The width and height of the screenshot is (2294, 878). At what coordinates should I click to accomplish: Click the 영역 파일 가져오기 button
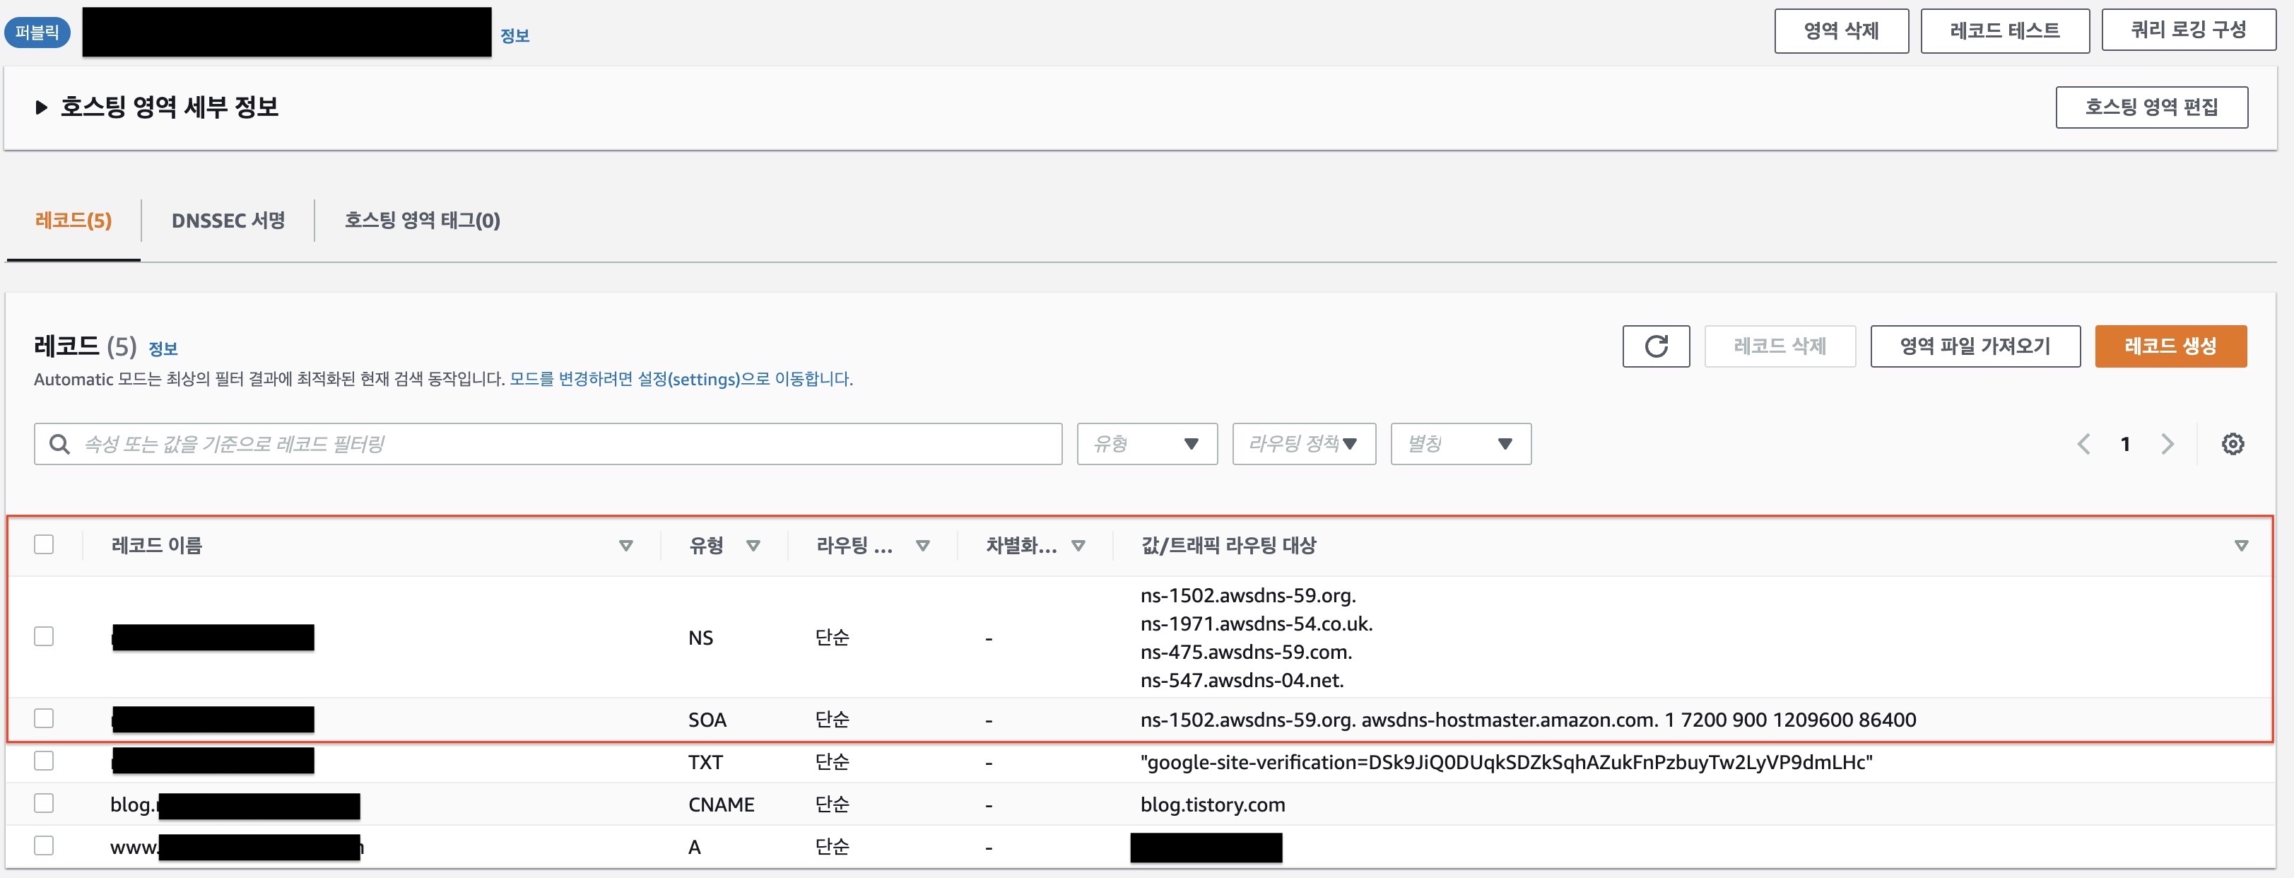1975,346
